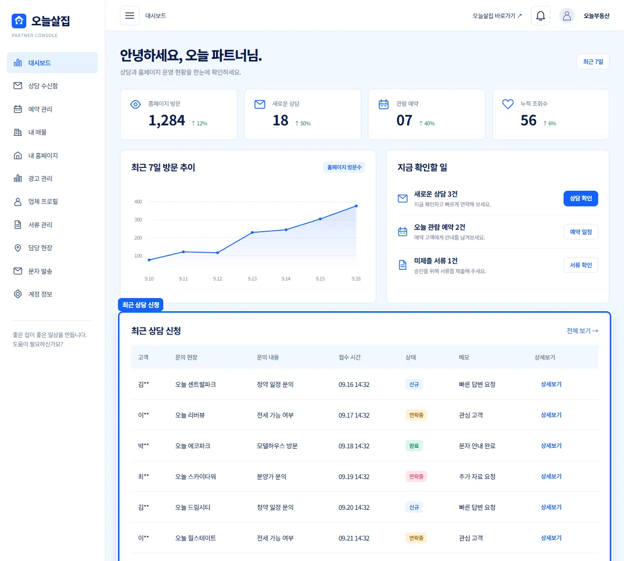Click the hamburger menu icon
Image resolution: width=624 pixels, height=561 pixels.
click(130, 16)
